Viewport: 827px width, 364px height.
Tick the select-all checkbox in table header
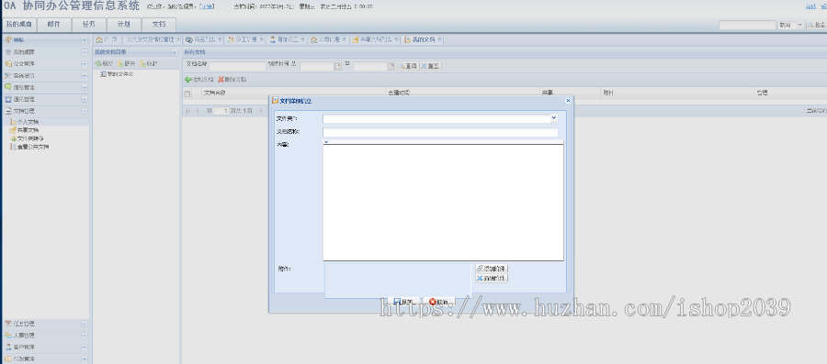click(x=187, y=94)
